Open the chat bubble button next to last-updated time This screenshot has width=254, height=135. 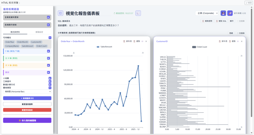(x=138, y=13)
